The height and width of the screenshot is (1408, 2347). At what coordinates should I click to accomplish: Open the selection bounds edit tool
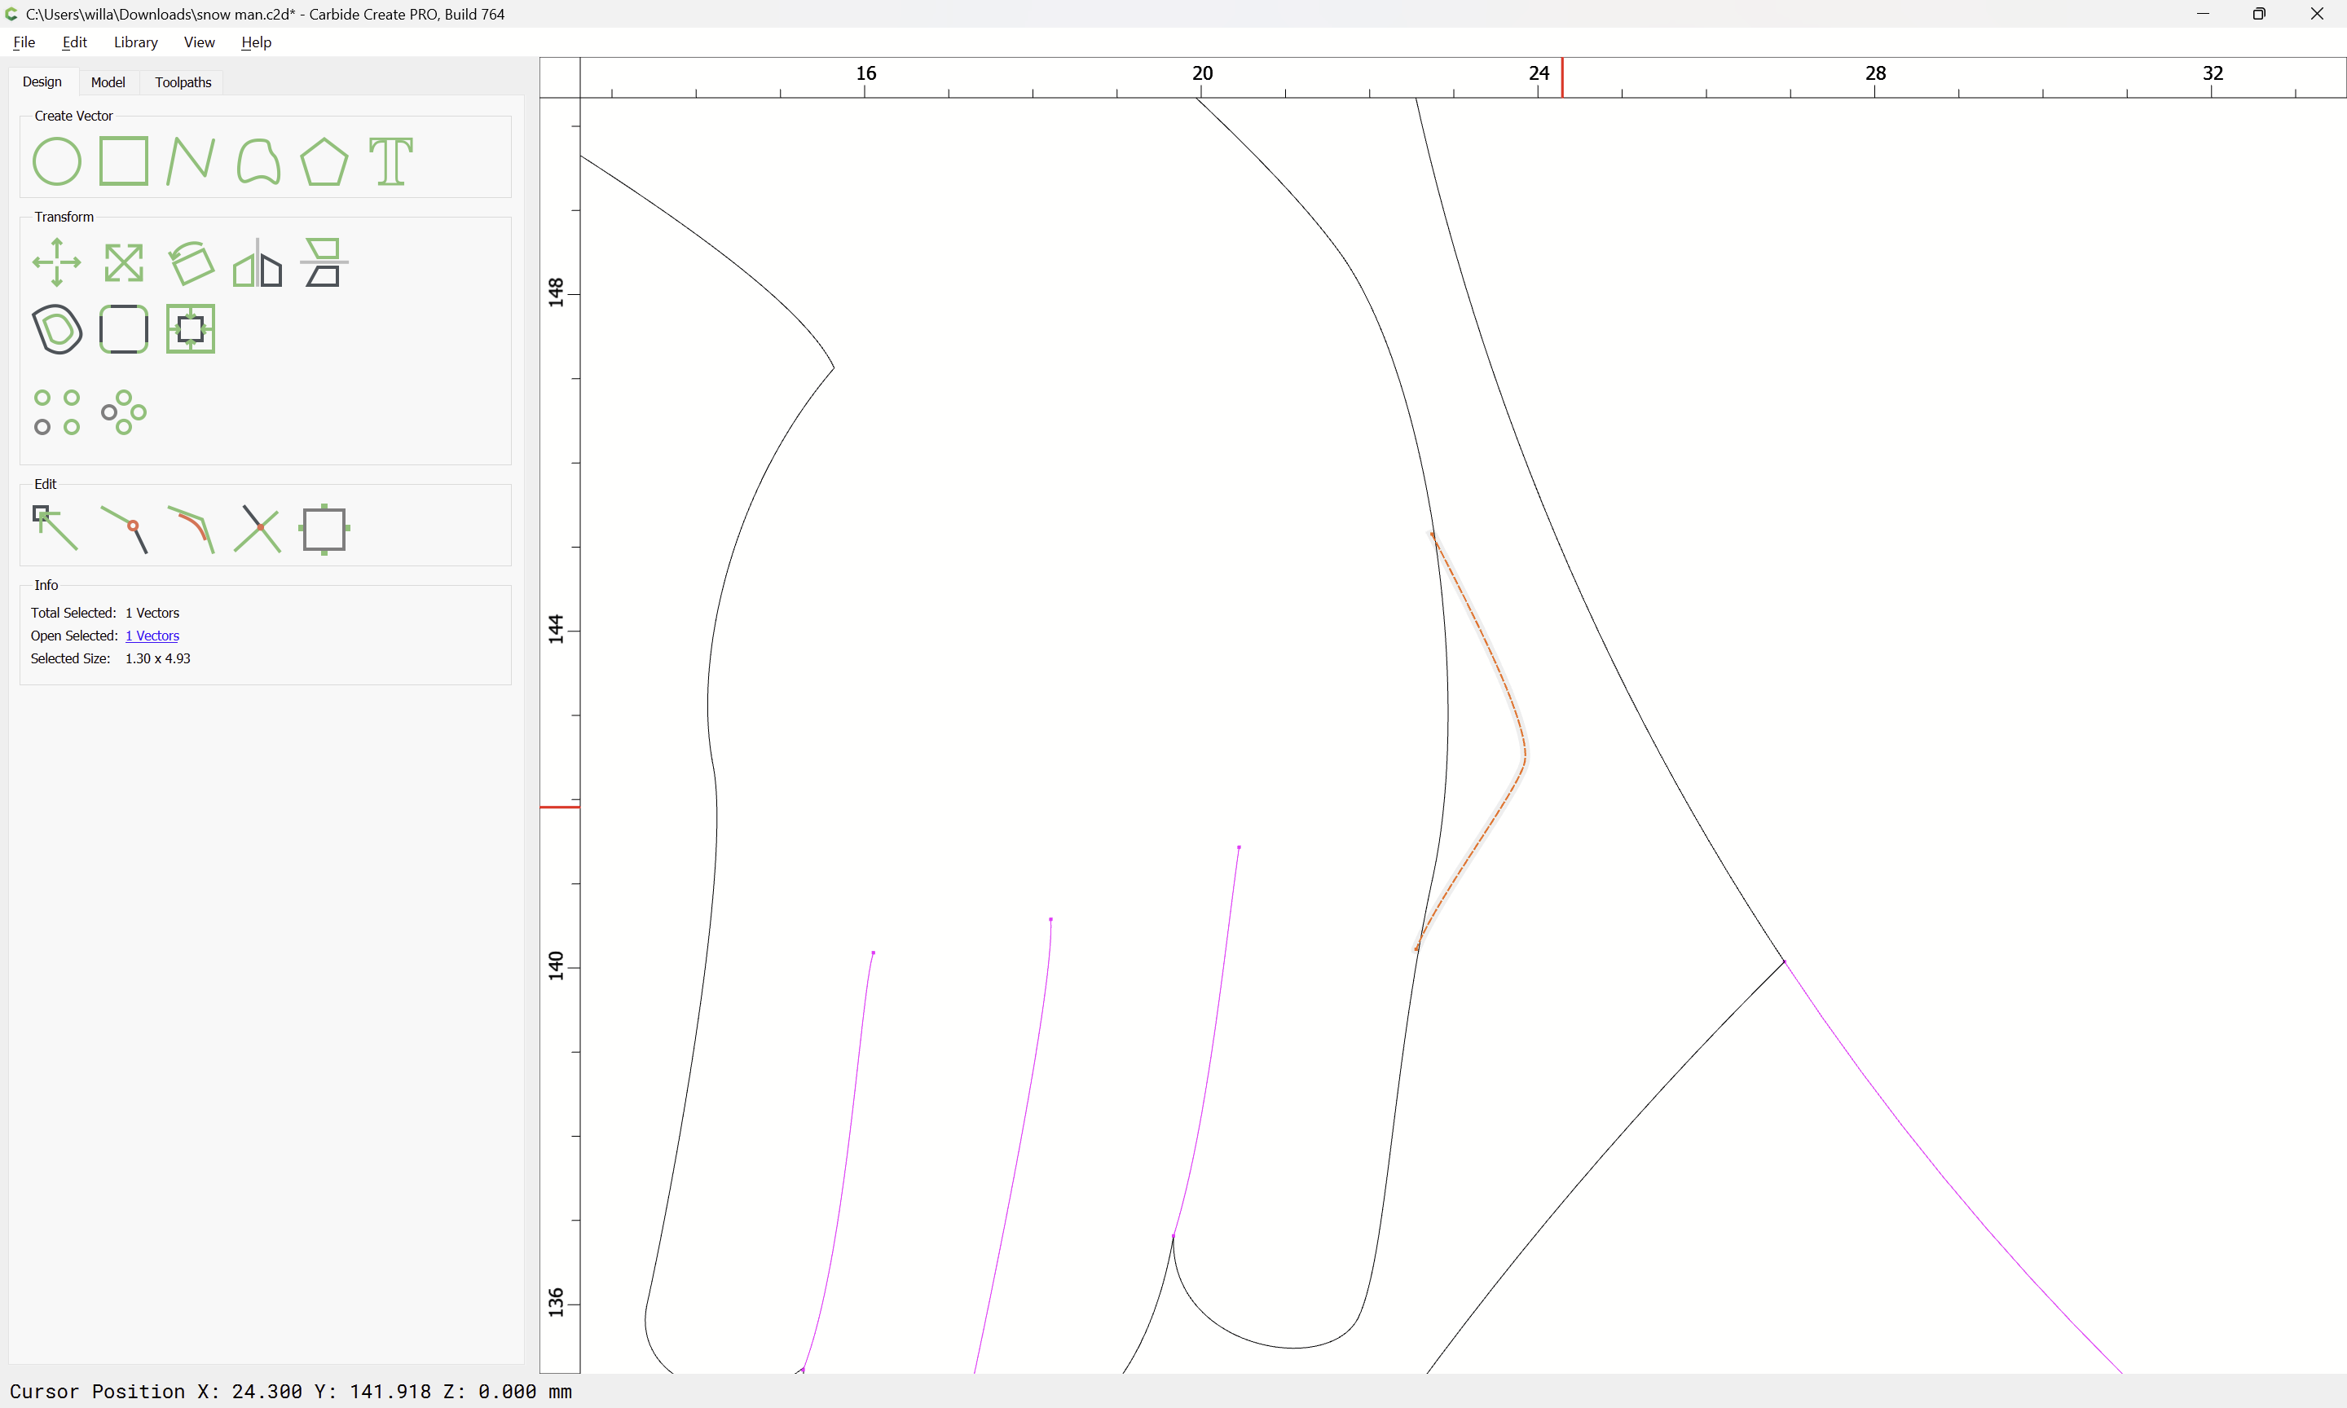point(324,529)
